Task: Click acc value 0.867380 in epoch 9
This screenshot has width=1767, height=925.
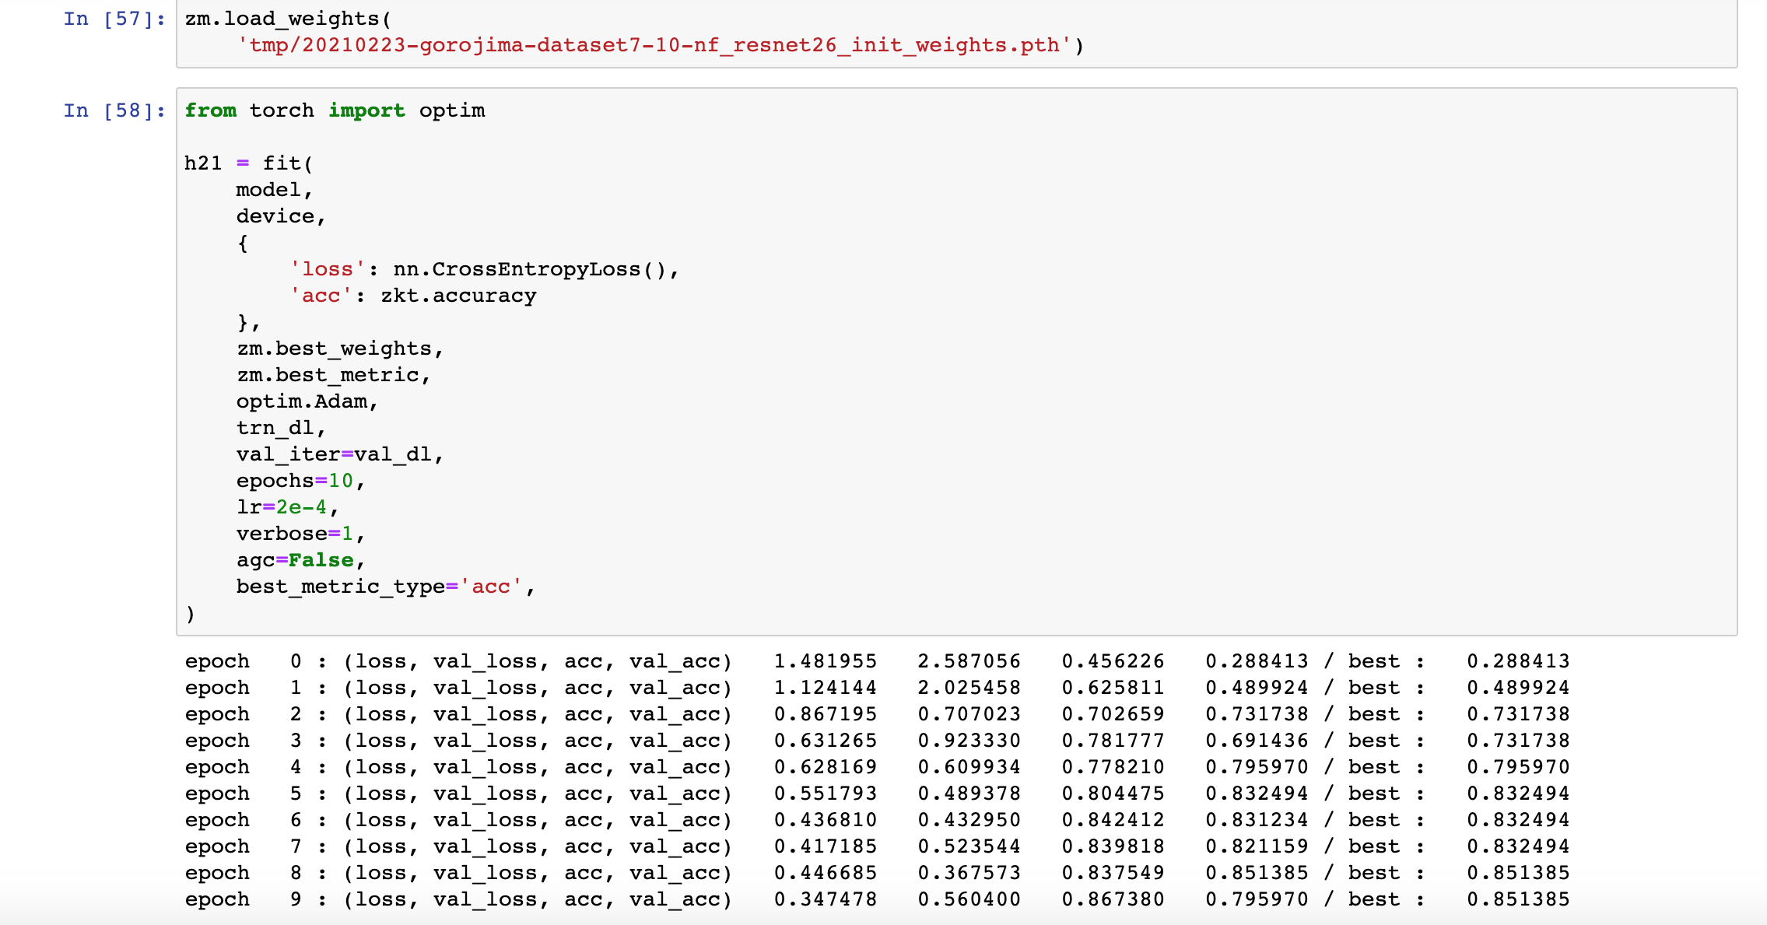Action: pyautogui.click(x=1113, y=899)
